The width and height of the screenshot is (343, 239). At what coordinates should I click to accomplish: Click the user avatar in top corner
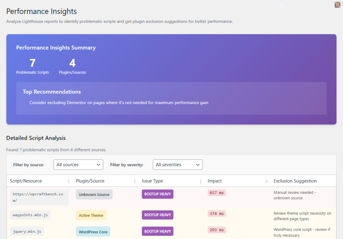[337, 5]
